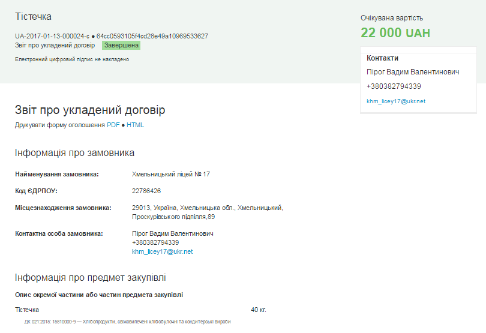
Task: Select address line 29013, Україна, Хмельницька обл.
Action: click(208, 208)
